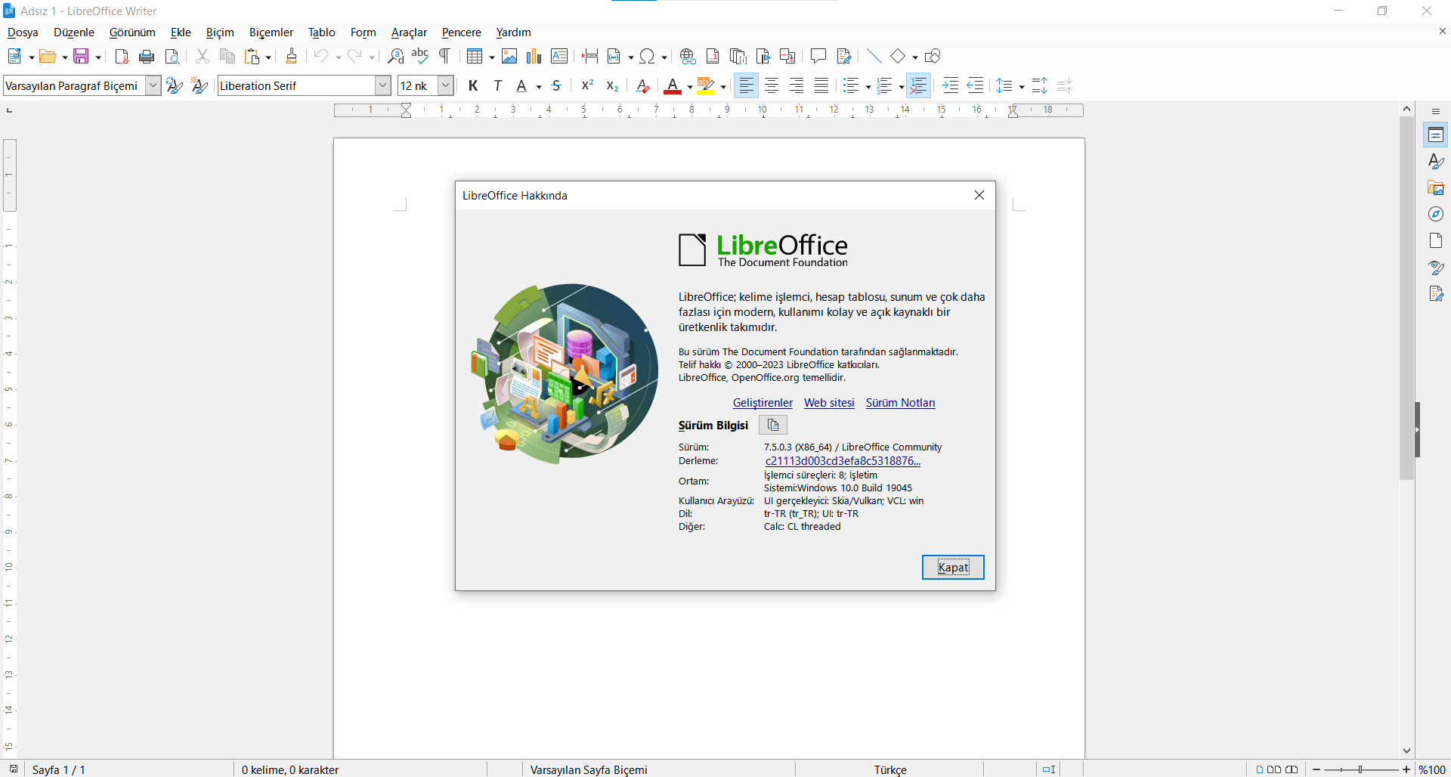
Task: Click the Derleme build hash link
Action: tap(842, 461)
